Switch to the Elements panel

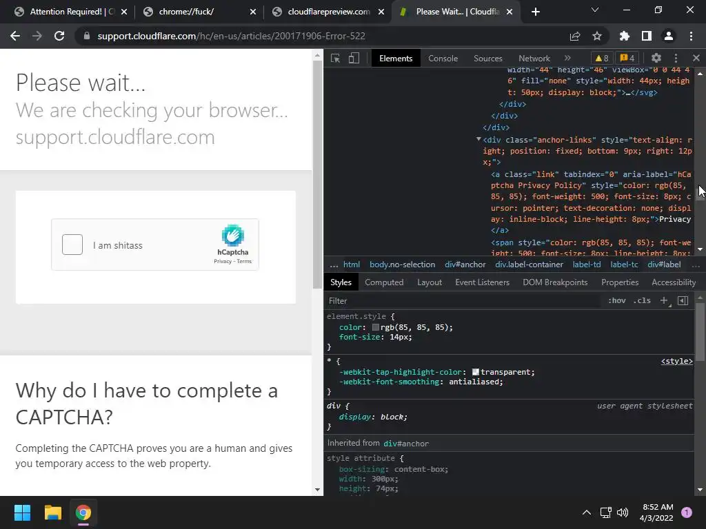tap(396, 59)
